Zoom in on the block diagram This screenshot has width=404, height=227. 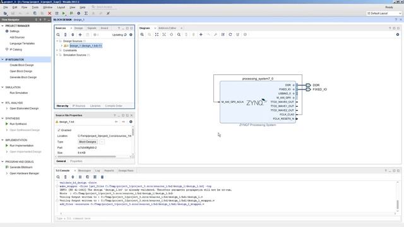click(x=142, y=35)
